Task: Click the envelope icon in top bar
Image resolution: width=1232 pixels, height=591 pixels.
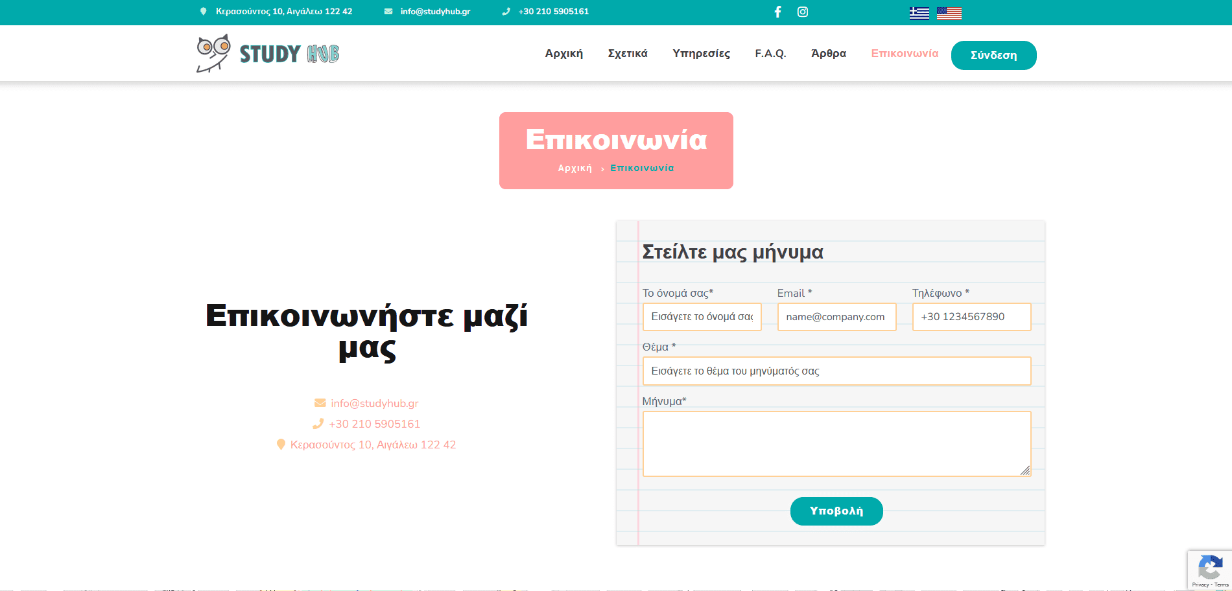Action: pyautogui.click(x=388, y=12)
